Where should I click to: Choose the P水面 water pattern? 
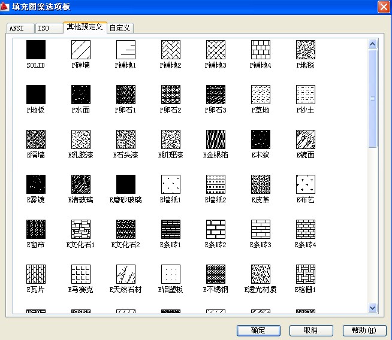pyautogui.click(x=81, y=95)
